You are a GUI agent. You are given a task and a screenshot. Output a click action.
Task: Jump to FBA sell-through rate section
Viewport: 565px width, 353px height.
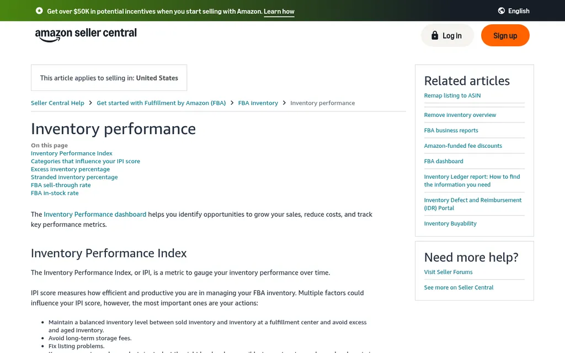(x=61, y=185)
